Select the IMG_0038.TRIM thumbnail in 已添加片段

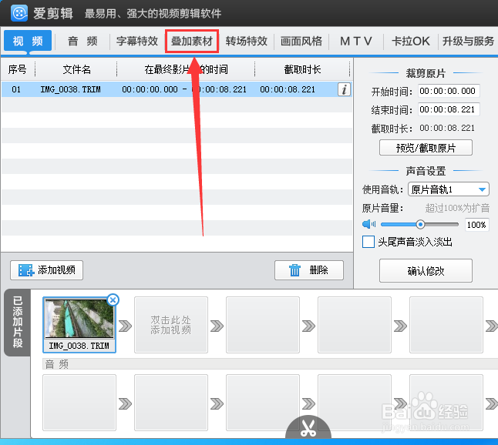[x=79, y=325]
